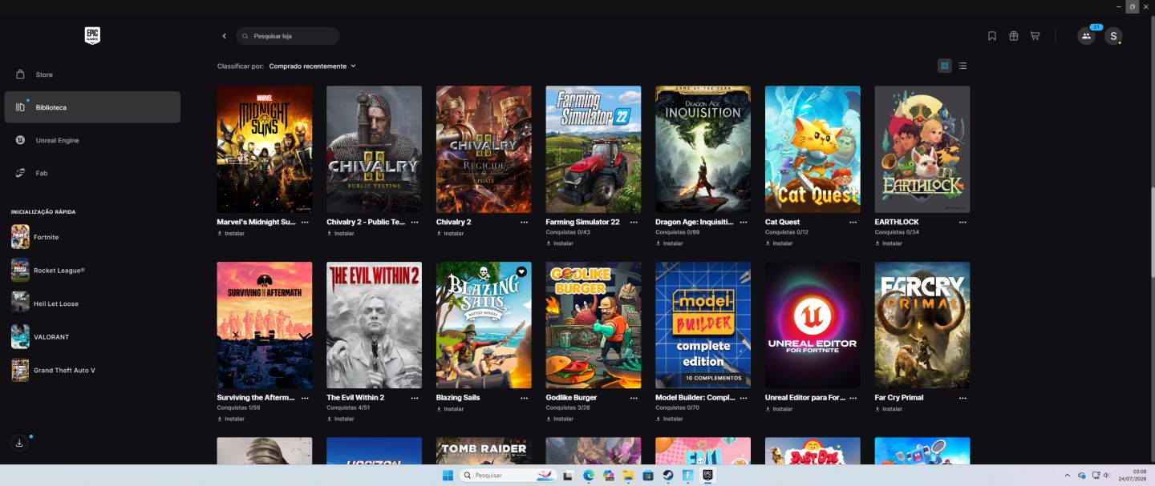Open the Unreal Engine section

92,140
